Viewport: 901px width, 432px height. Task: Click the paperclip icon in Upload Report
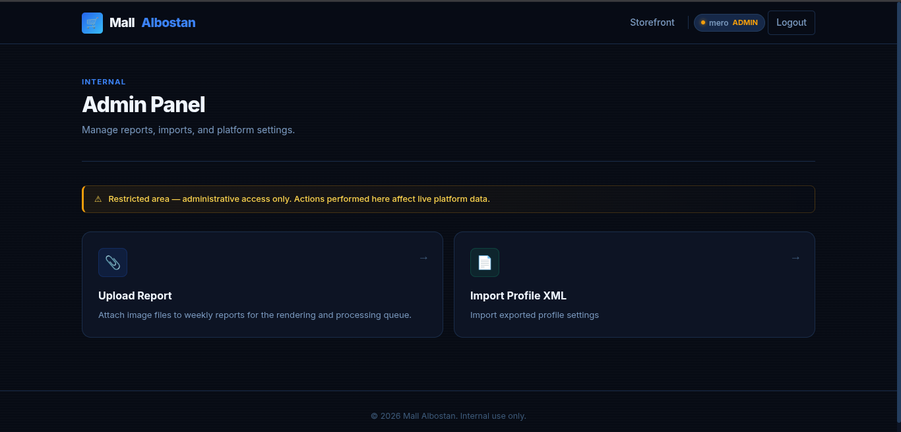pyautogui.click(x=113, y=262)
